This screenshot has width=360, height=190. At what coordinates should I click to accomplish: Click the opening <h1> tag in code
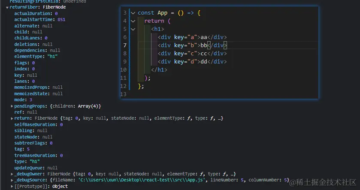pyautogui.click(x=157, y=29)
